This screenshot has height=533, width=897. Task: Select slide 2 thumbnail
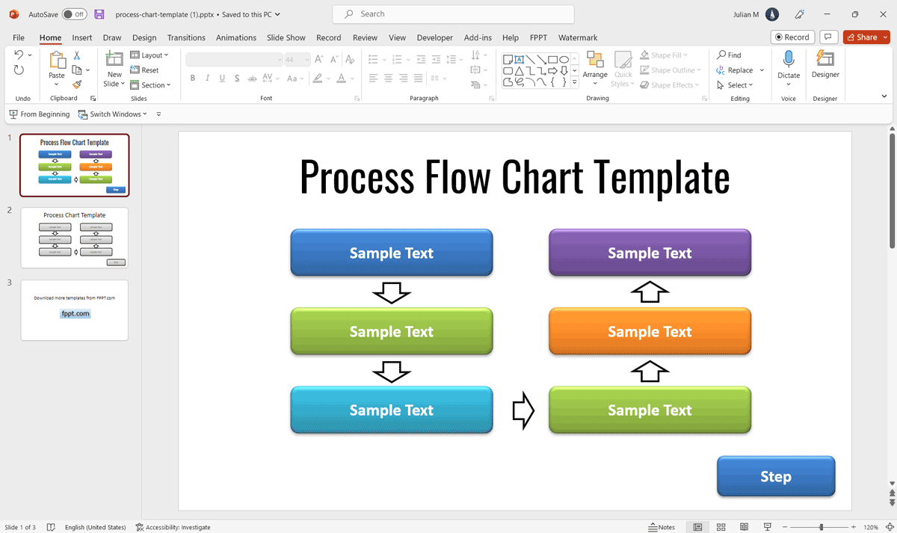75,238
